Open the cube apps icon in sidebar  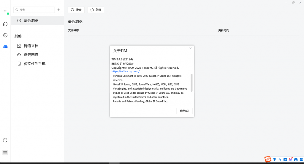pos(5,140)
